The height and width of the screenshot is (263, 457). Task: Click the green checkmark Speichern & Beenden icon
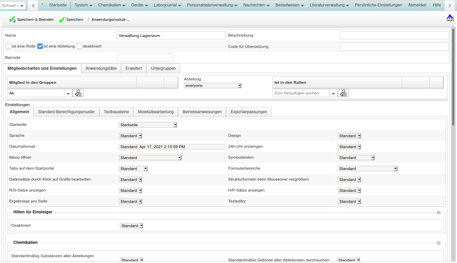pos(12,20)
